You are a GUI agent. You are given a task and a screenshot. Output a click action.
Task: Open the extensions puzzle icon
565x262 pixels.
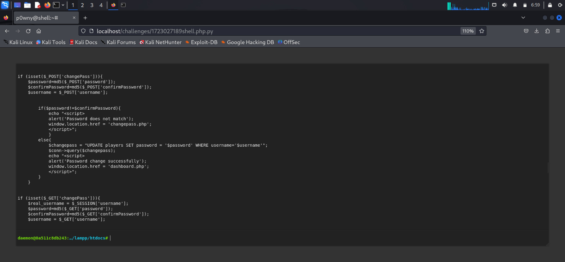[547, 31]
